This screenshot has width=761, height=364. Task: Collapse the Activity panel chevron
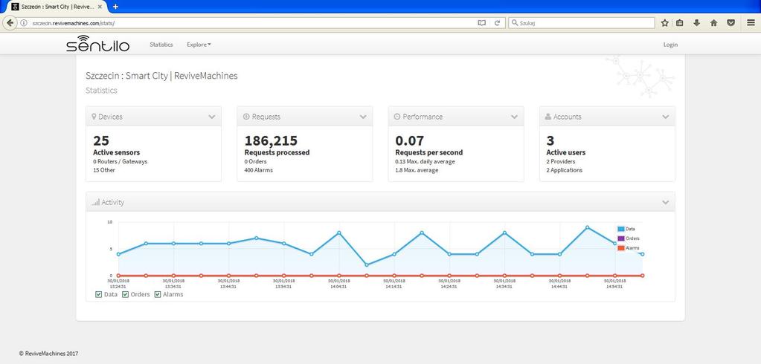point(665,202)
